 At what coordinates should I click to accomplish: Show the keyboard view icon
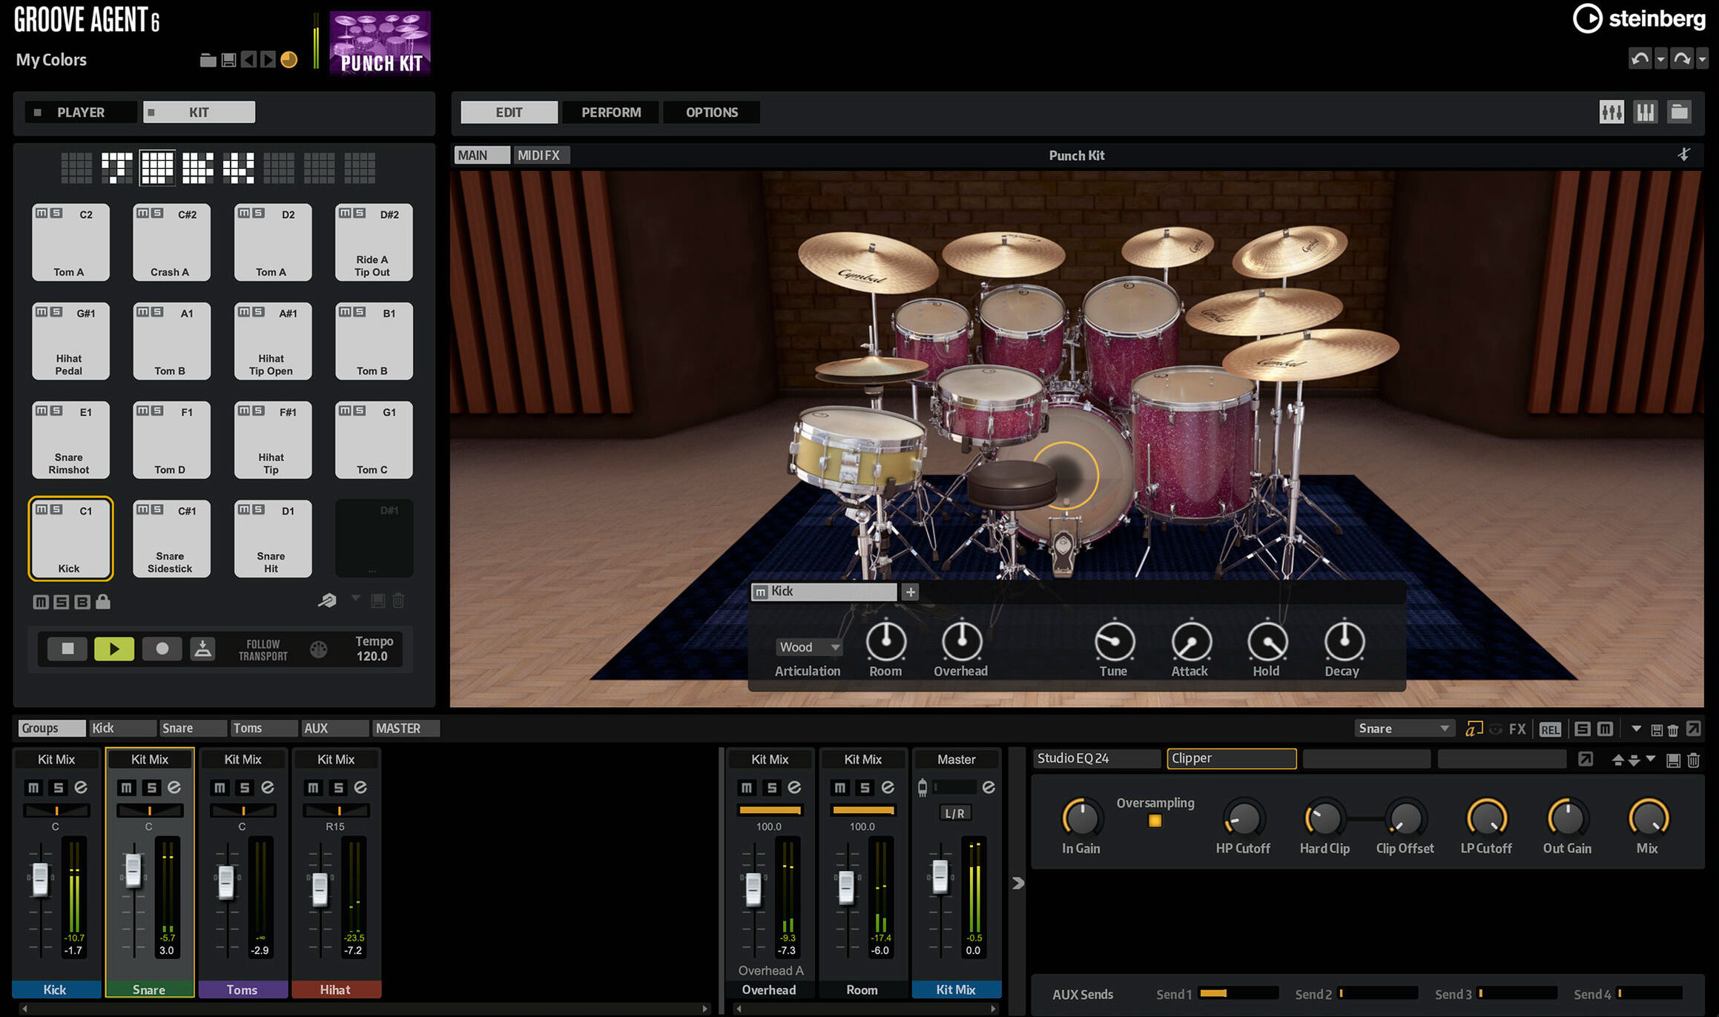(x=1645, y=112)
